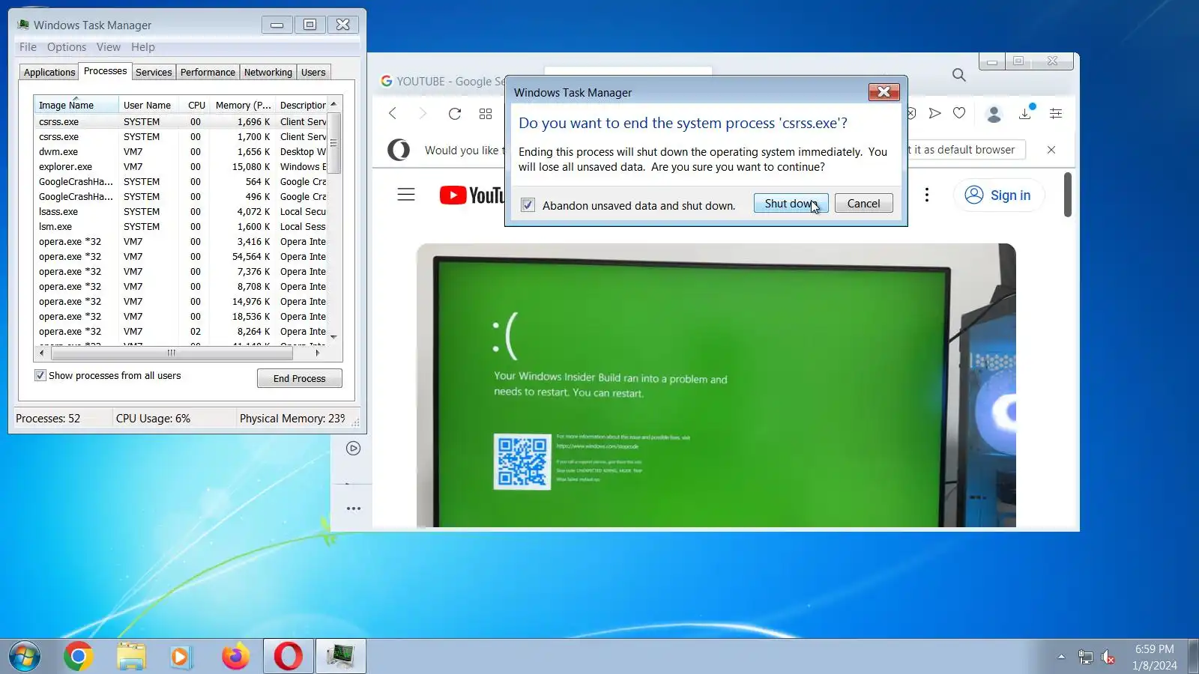Image resolution: width=1199 pixels, height=674 pixels.
Task: Sort processes by the Image Name column
Action: pos(76,105)
